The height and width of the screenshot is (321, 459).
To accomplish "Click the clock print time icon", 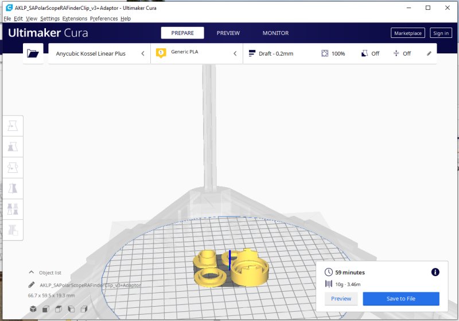I will (x=328, y=272).
